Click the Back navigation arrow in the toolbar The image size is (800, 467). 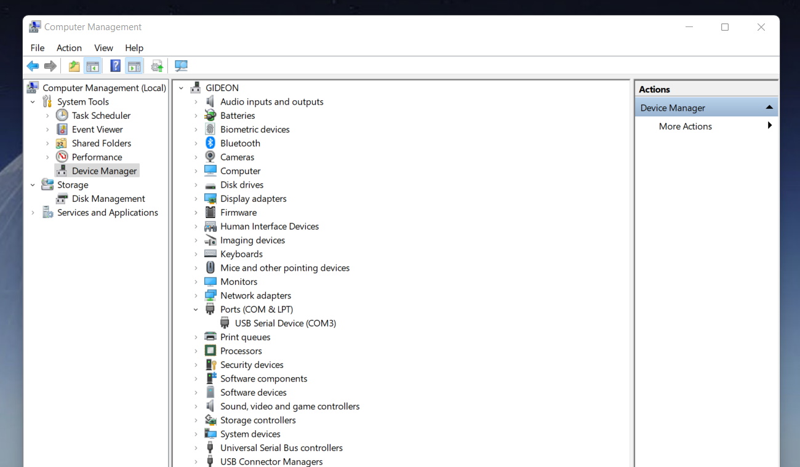point(33,66)
